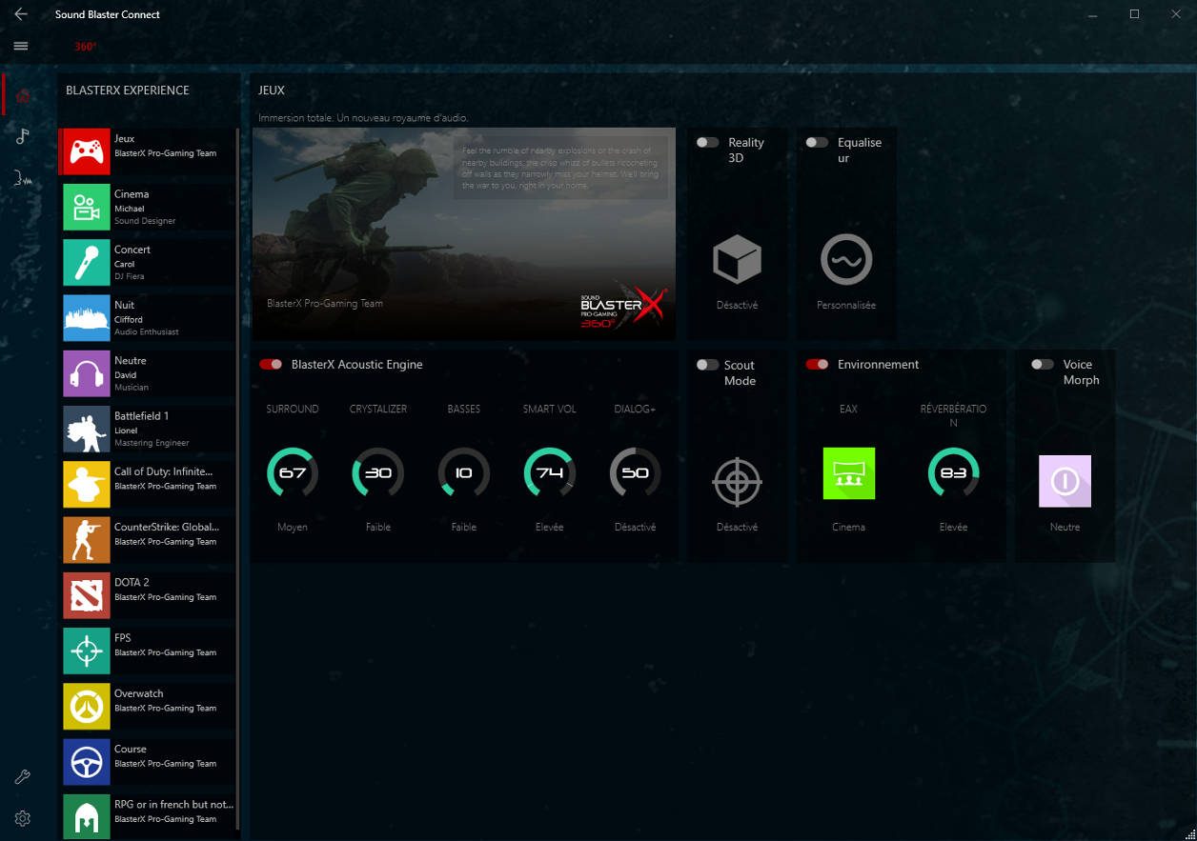Select the Concert microphone profile icon
This screenshot has width=1197, height=841.
[87, 263]
